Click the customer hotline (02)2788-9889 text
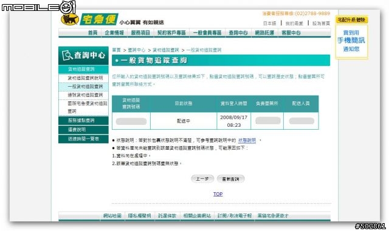This screenshot has height=231, width=389. 312,13
